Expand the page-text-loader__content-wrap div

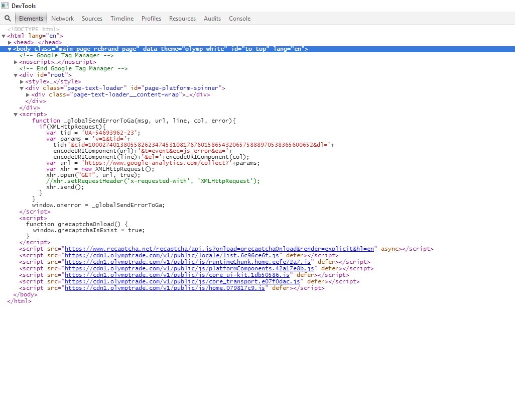tap(28, 95)
